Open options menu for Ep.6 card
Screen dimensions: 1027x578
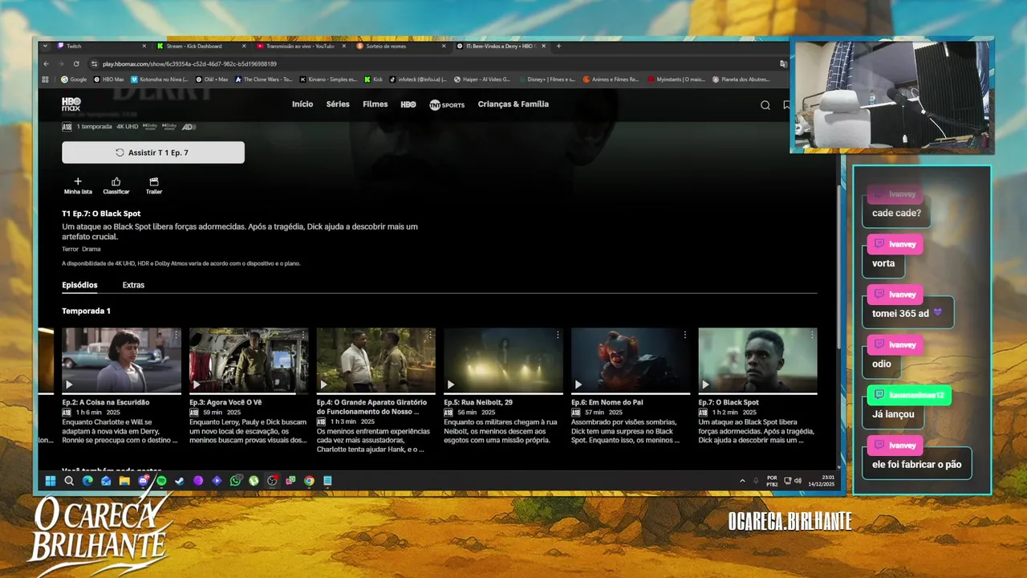pos(684,335)
